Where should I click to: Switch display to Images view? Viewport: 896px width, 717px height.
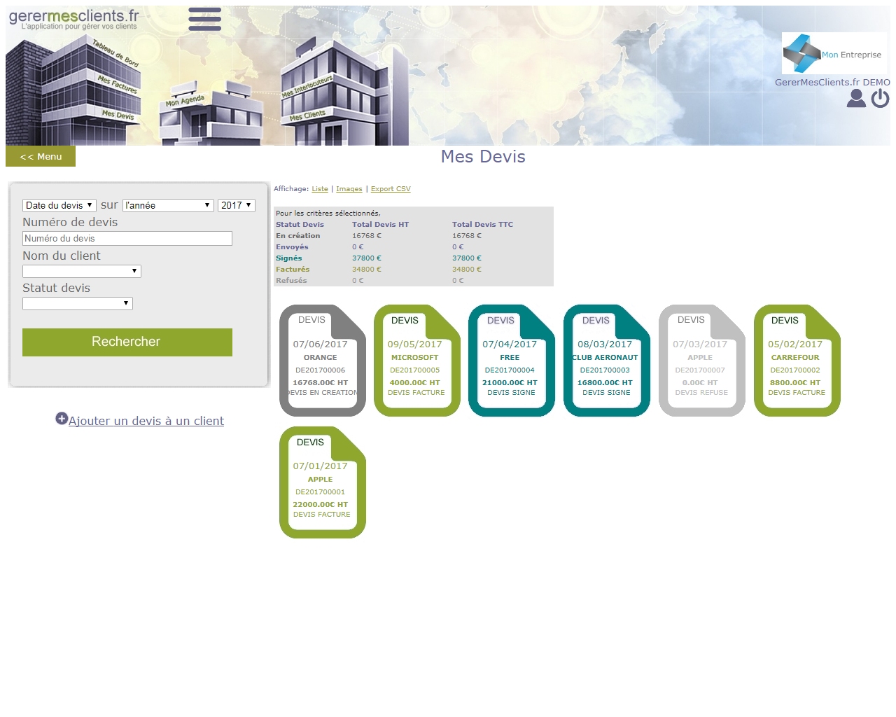click(x=349, y=189)
